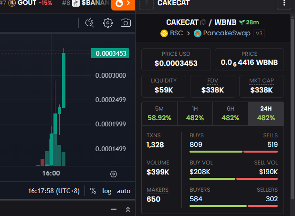This screenshot has height=216, width=295.
Task: Toggle log scale on chart
Action: click(x=106, y=191)
